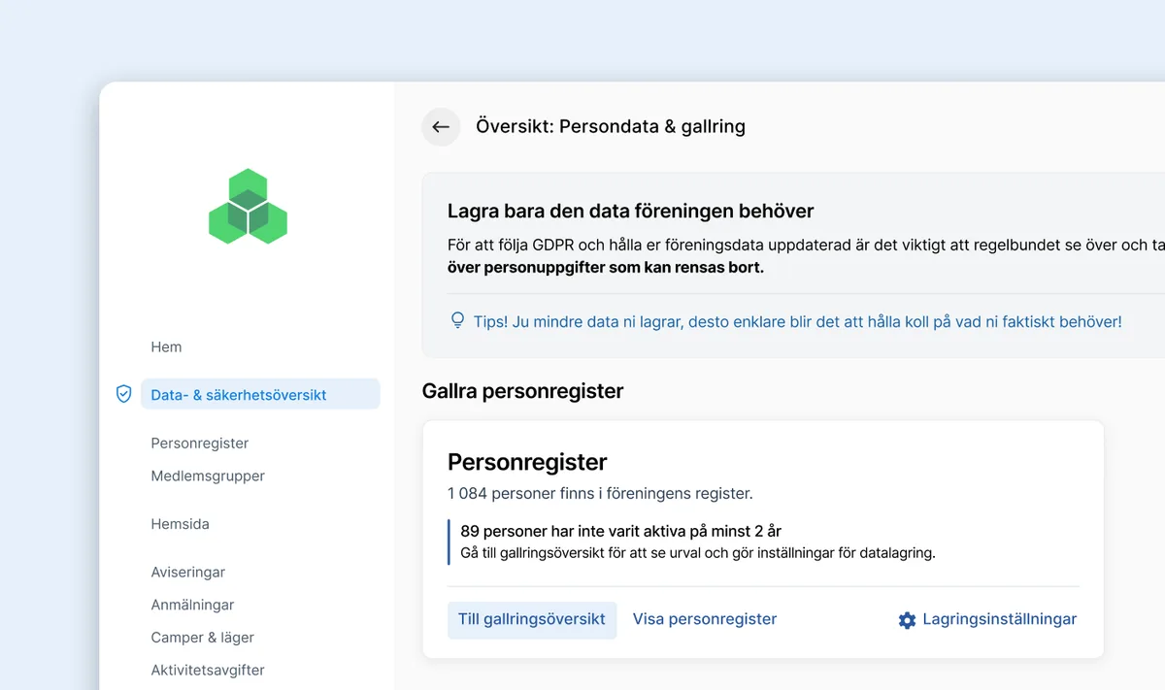Click the Till gallringsöversikt button

click(532, 619)
